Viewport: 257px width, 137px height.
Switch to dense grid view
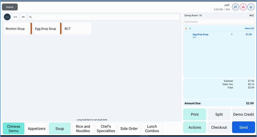point(7,17)
